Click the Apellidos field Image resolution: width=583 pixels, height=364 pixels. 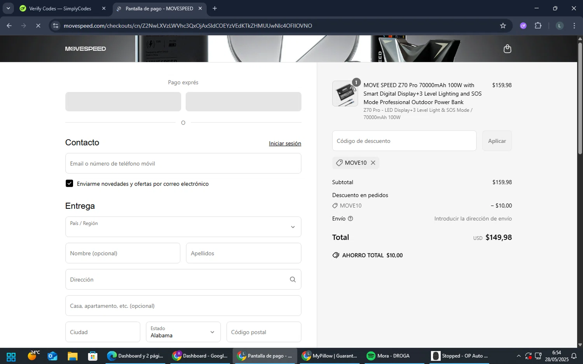point(243,253)
